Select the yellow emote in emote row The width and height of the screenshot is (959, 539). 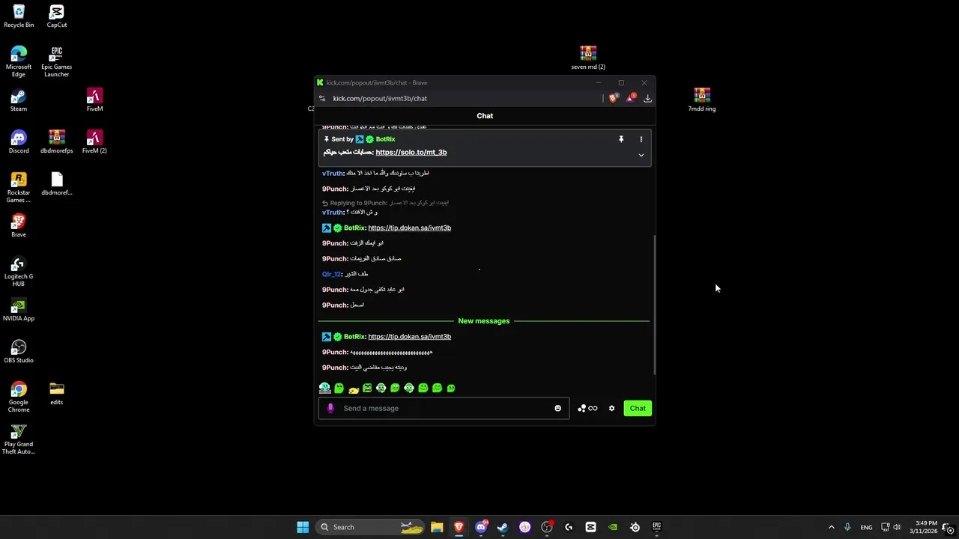click(353, 389)
